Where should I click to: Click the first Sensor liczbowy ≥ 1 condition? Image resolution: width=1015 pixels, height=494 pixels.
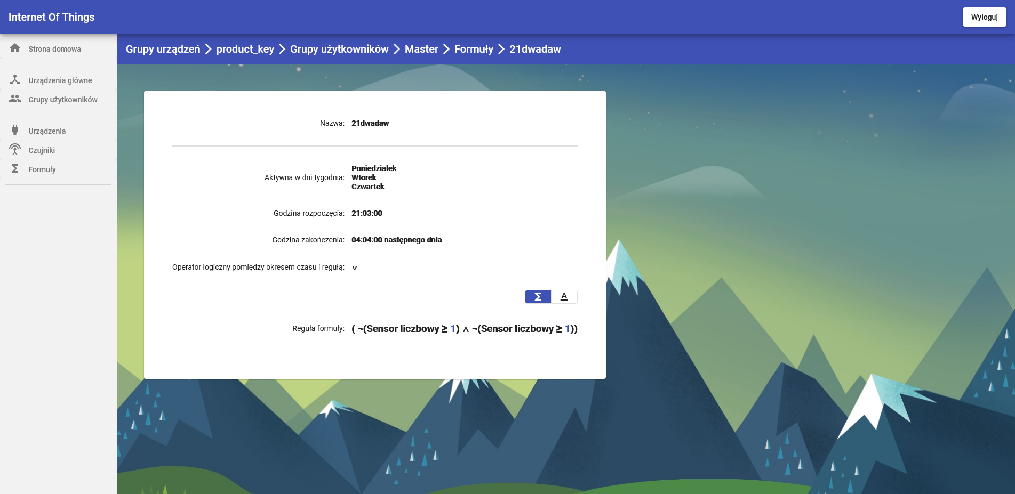410,329
